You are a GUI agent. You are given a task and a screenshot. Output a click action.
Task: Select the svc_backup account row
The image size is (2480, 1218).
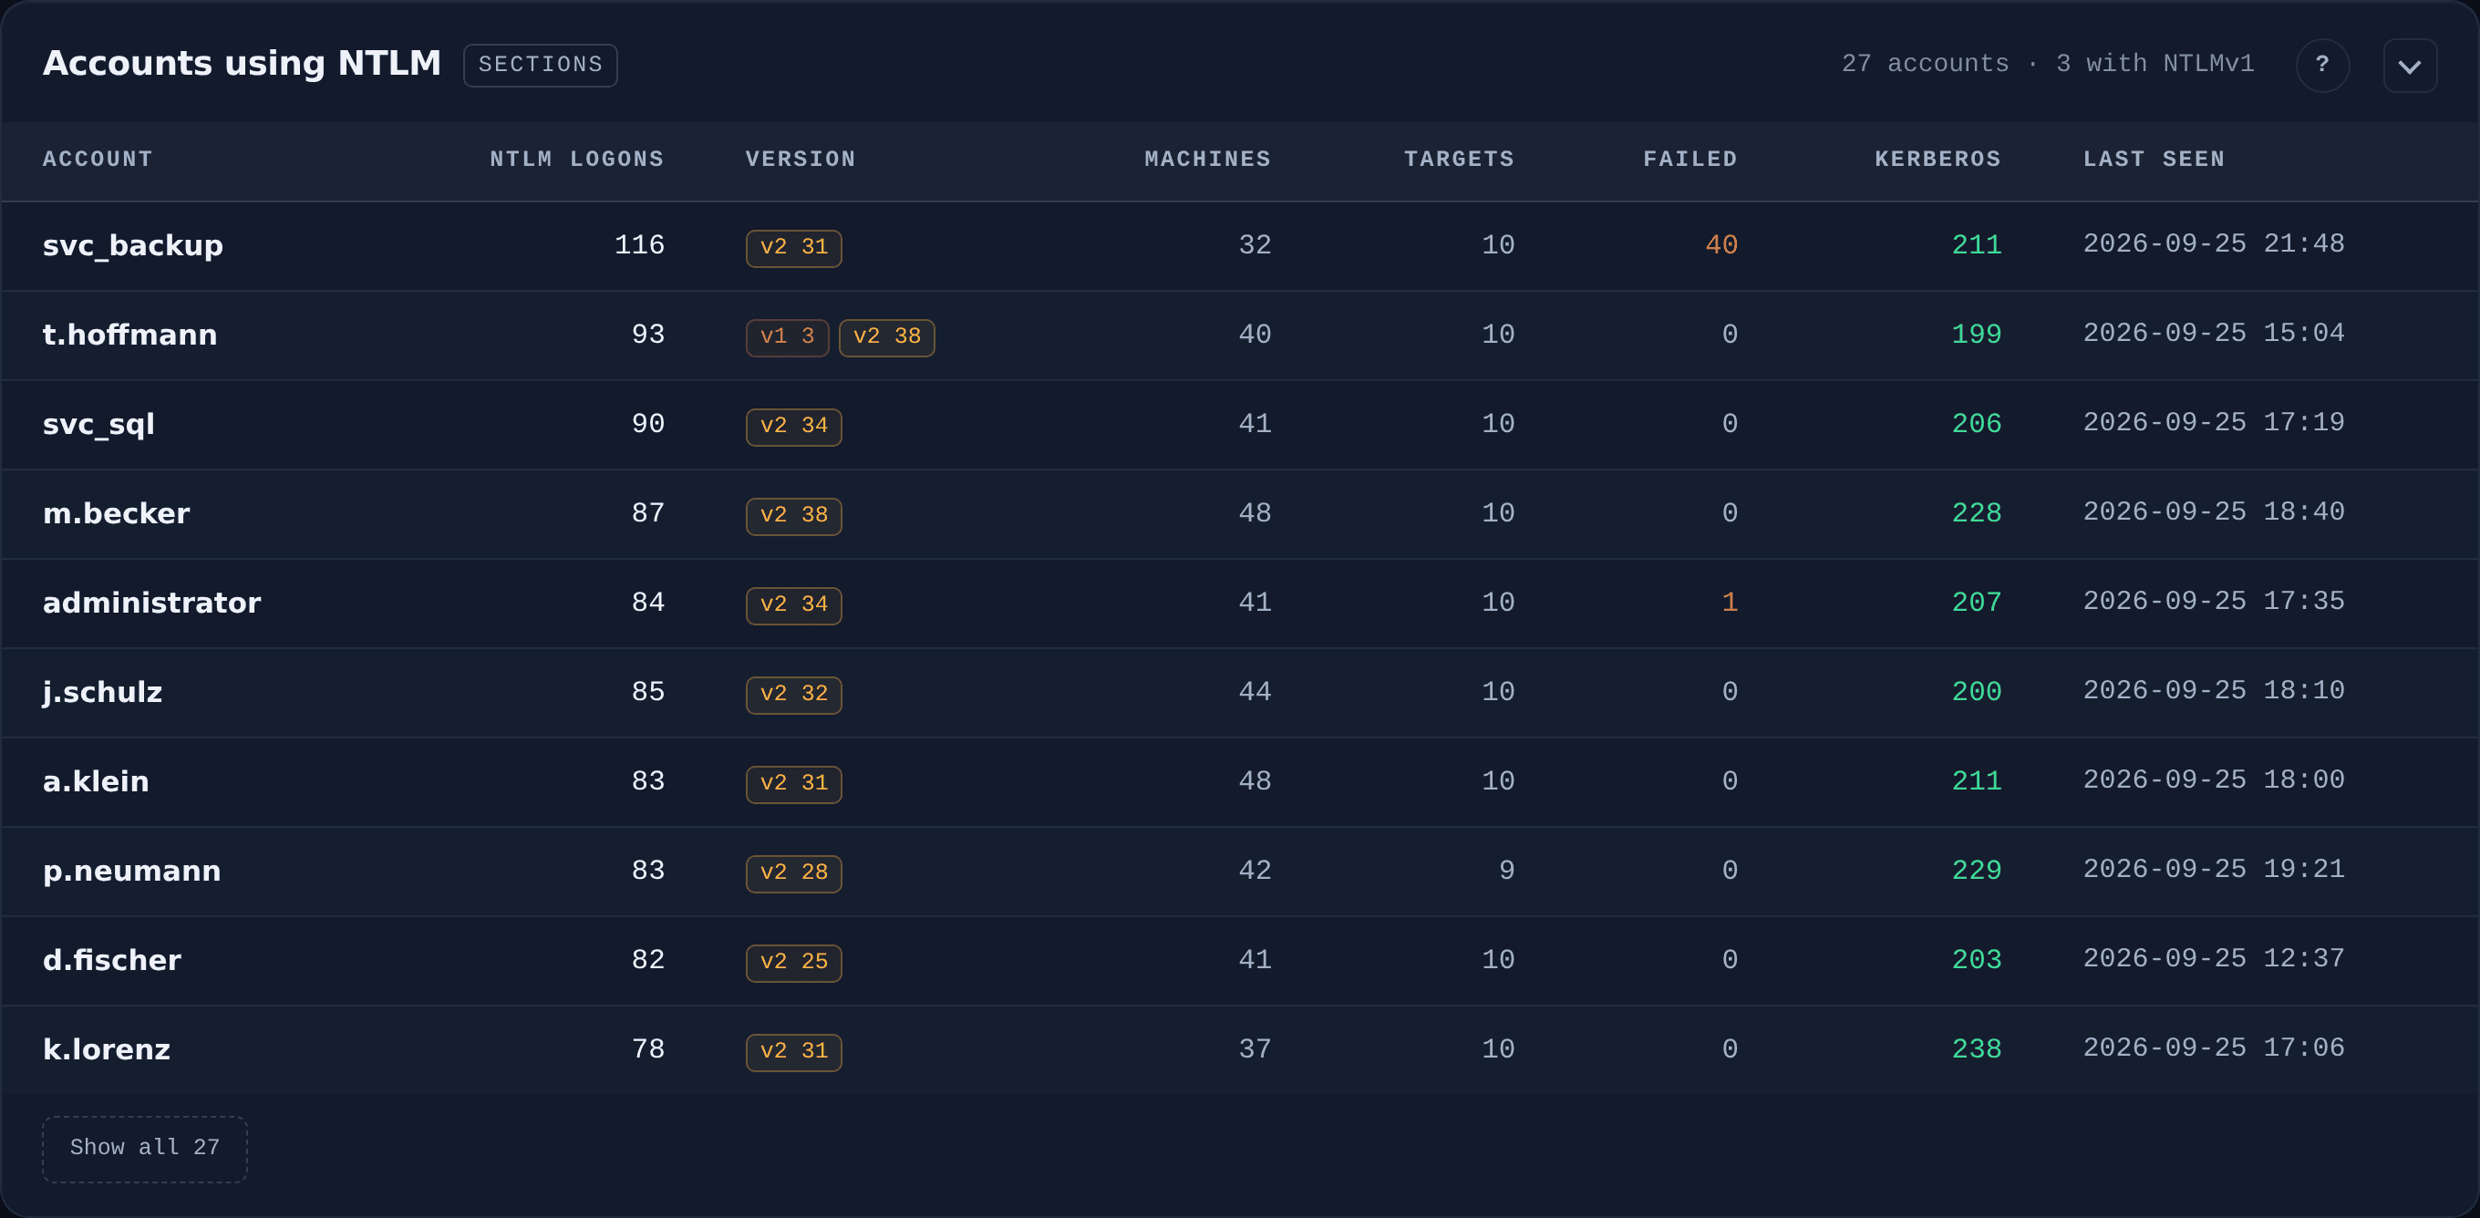[x=1240, y=245]
